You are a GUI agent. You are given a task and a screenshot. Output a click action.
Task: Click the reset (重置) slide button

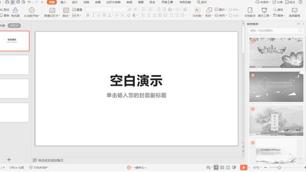77,10
